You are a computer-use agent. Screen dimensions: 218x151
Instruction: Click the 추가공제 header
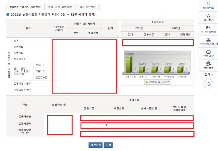(x=134, y=100)
